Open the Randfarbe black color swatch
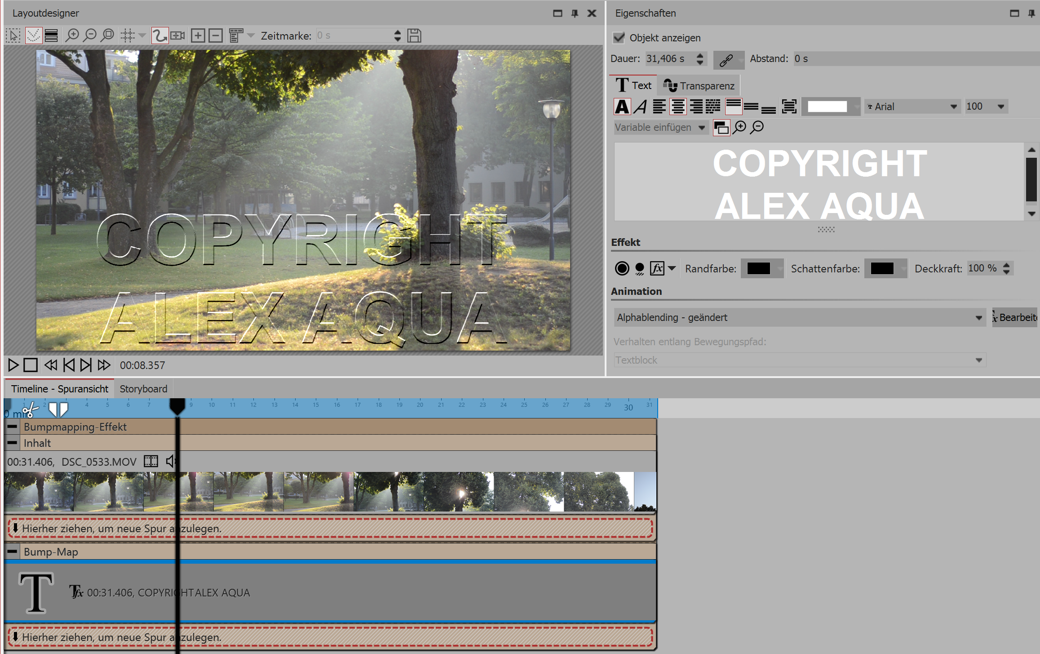The image size is (1040, 654). point(759,269)
